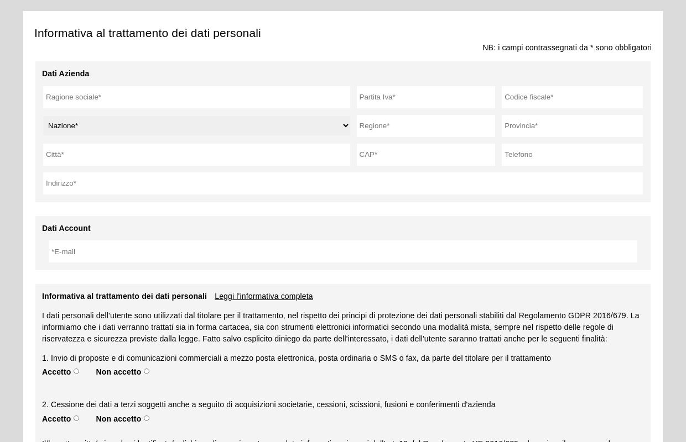Click the link Leggi l'informativa completa
This screenshot has height=442, width=686.
click(x=264, y=296)
